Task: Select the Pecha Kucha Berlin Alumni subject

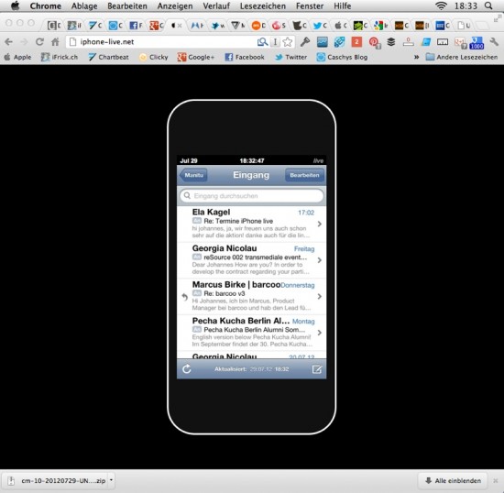Action: click(254, 330)
